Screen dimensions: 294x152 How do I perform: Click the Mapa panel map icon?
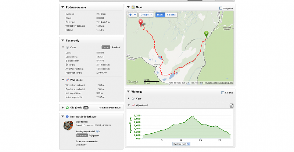[133, 7]
